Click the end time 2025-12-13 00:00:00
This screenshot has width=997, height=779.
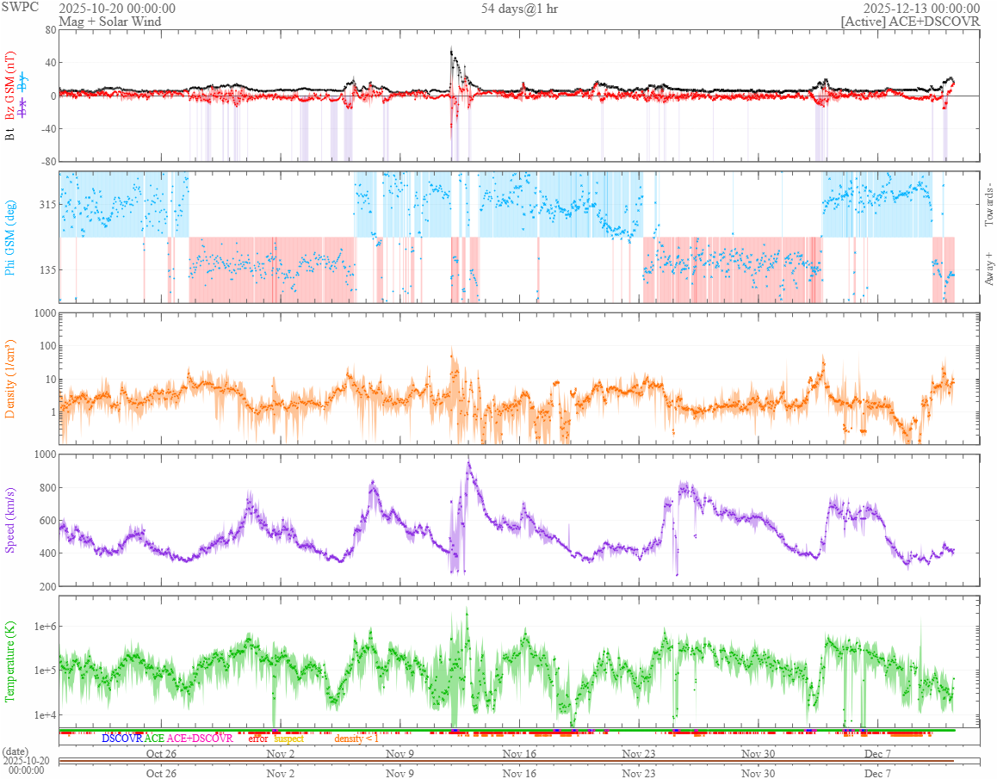(921, 9)
